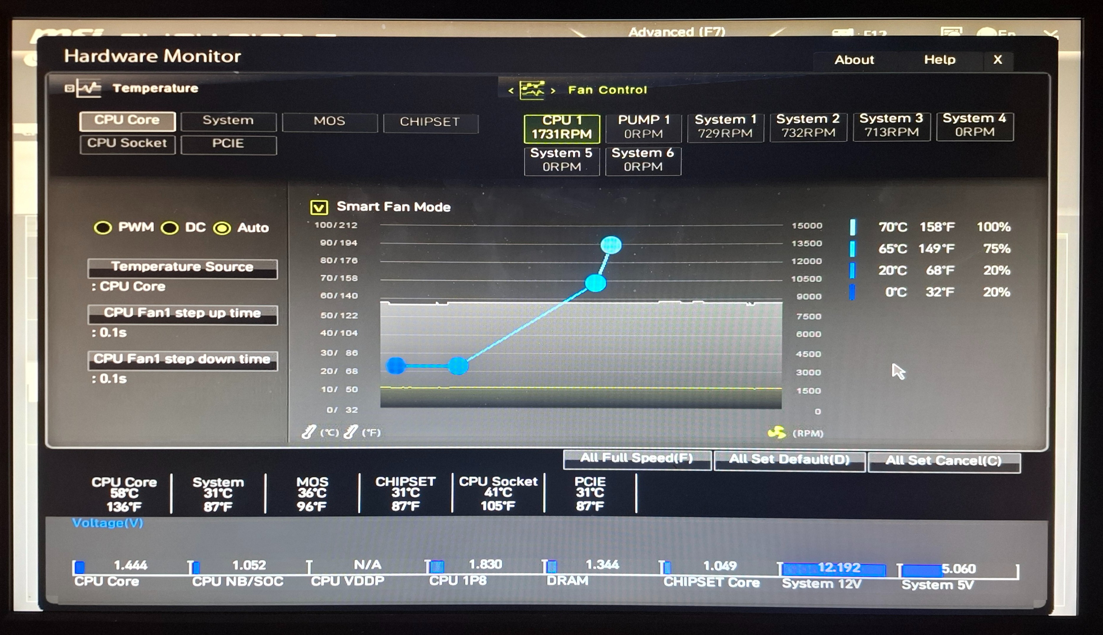The height and width of the screenshot is (635, 1103).
Task: Select the CPU Socket temperature tab
Action: coord(127,144)
